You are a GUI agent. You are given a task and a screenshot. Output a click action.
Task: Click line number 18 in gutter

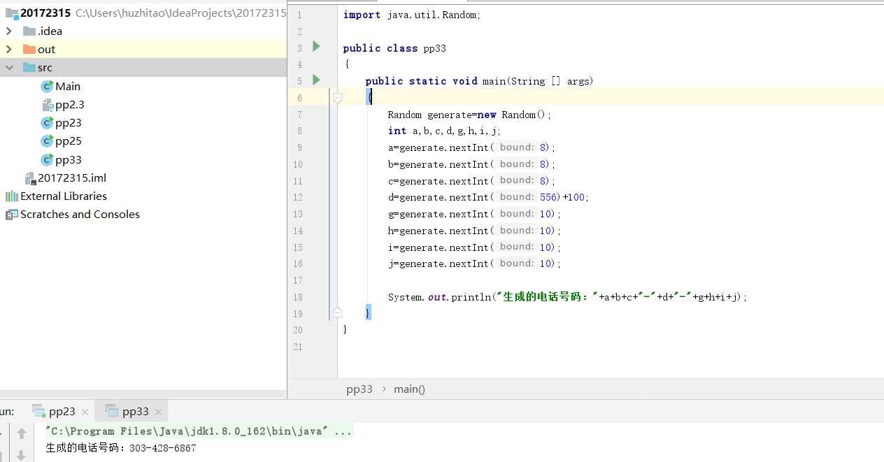pos(298,297)
